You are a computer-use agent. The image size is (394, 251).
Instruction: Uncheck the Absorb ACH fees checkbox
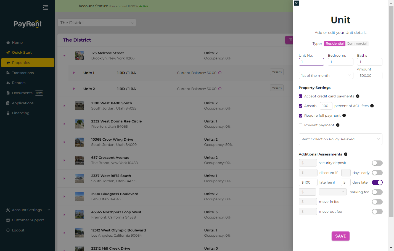(300, 106)
